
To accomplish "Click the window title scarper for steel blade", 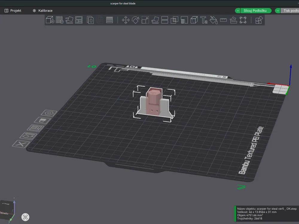I will pos(123,3).
